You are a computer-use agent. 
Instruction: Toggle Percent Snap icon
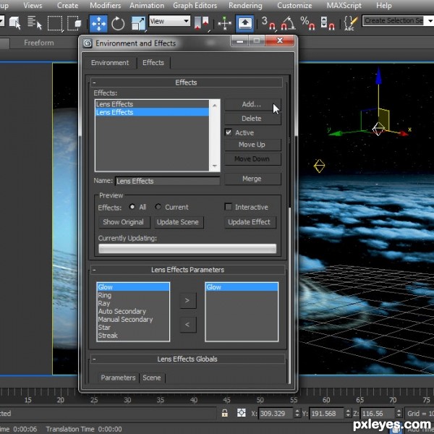(308, 23)
